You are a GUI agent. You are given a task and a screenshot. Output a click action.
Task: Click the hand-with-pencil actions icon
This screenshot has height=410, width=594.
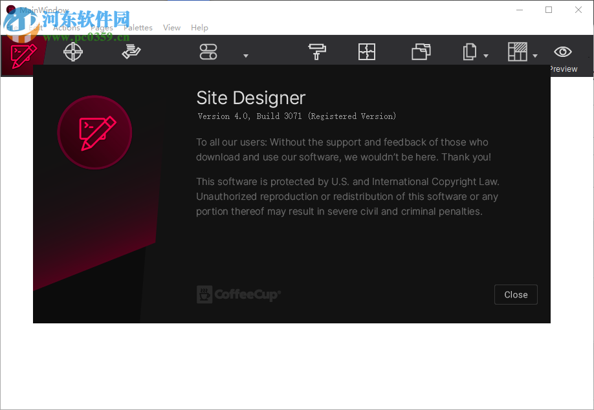(131, 52)
